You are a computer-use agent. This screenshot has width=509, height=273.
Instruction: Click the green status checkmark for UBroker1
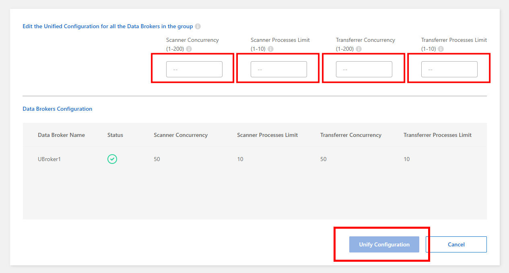pos(112,159)
